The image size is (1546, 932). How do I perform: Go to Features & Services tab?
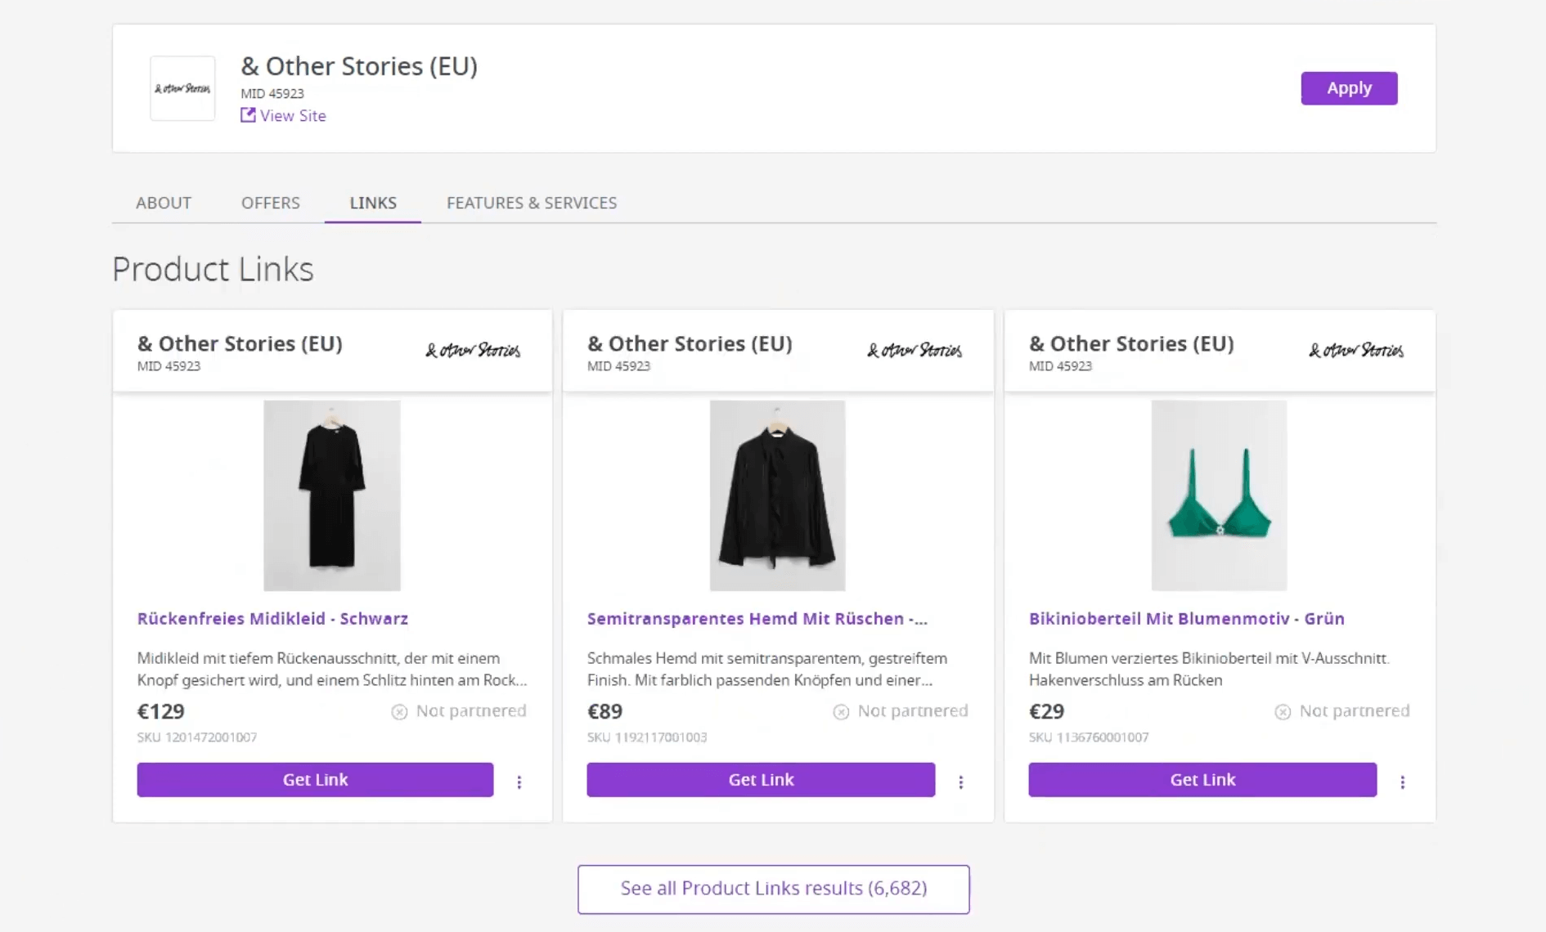532,203
